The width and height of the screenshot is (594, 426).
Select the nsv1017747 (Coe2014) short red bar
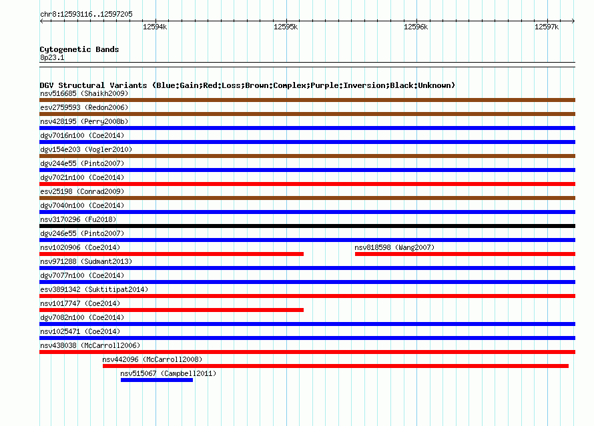(x=172, y=310)
